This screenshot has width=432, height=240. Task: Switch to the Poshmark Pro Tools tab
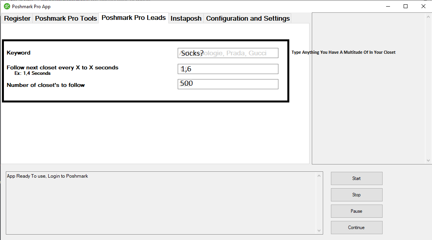(x=66, y=18)
